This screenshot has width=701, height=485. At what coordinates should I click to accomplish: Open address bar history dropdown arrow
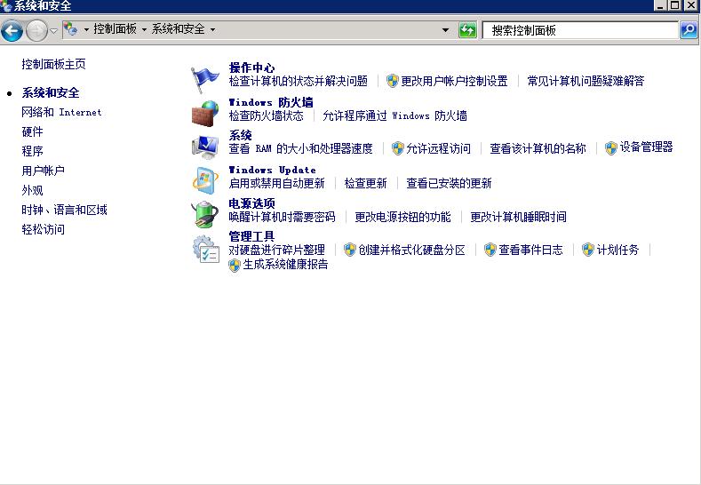point(445,30)
